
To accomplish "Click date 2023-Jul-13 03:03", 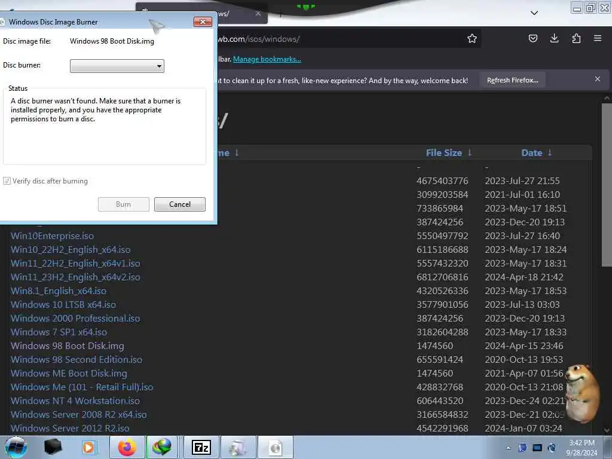I will [522, 304].
